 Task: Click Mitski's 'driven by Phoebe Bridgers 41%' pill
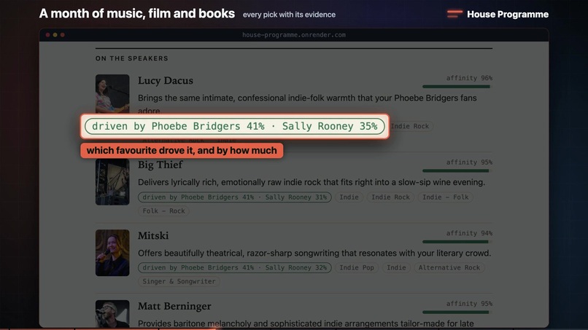[235, 267]
